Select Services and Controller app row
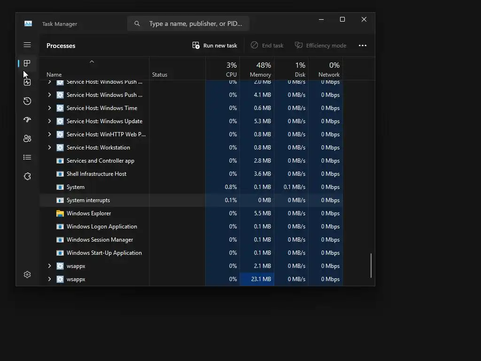 point(191,161)
